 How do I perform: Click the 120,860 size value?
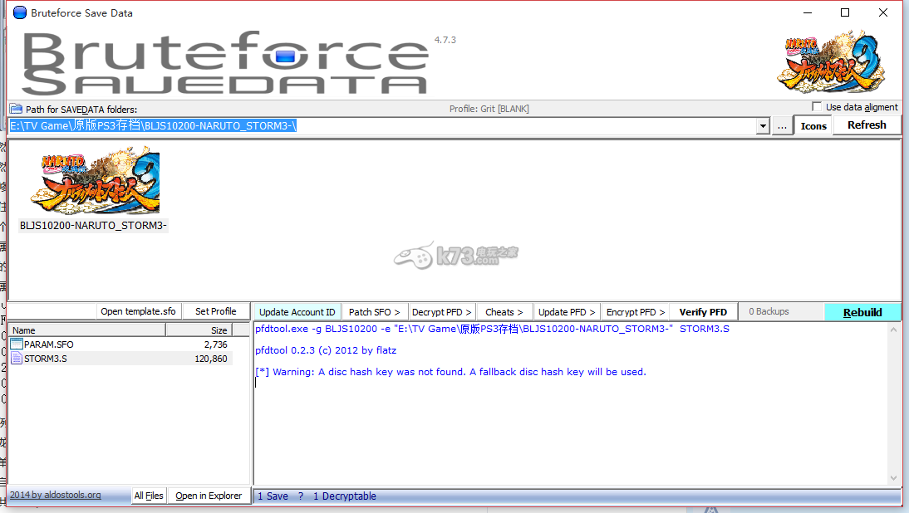211,359
